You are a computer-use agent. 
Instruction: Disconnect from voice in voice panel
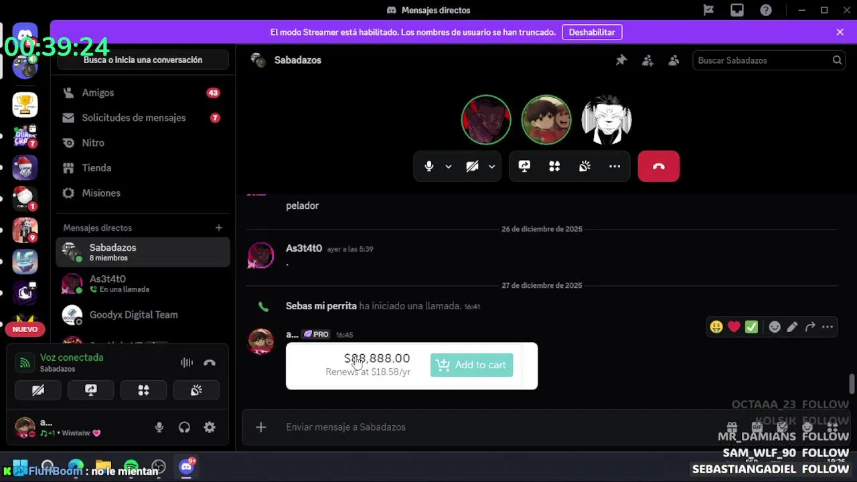pos(210,363)
